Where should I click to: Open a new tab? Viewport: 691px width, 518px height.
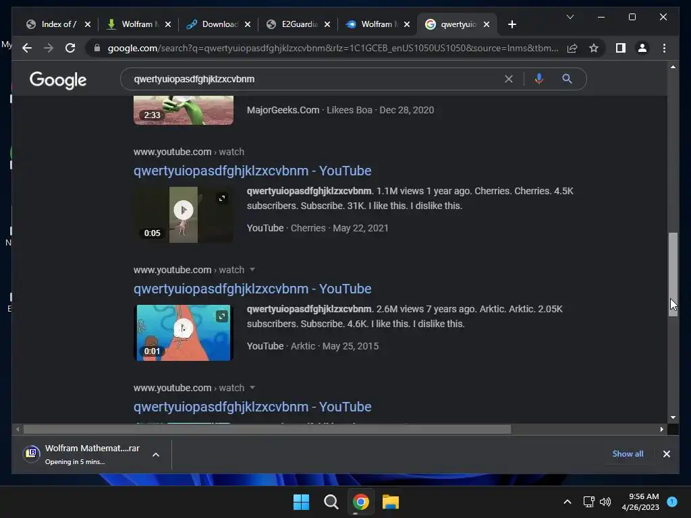[x=512, y=24]
